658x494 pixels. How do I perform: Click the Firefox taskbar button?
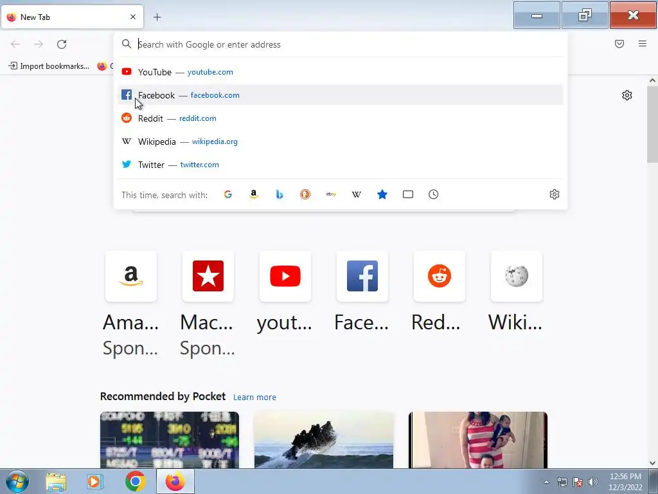pyautogui.click(x=175, y=481)
